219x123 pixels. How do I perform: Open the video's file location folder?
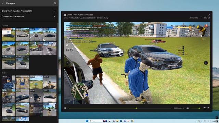pos(205,108)
